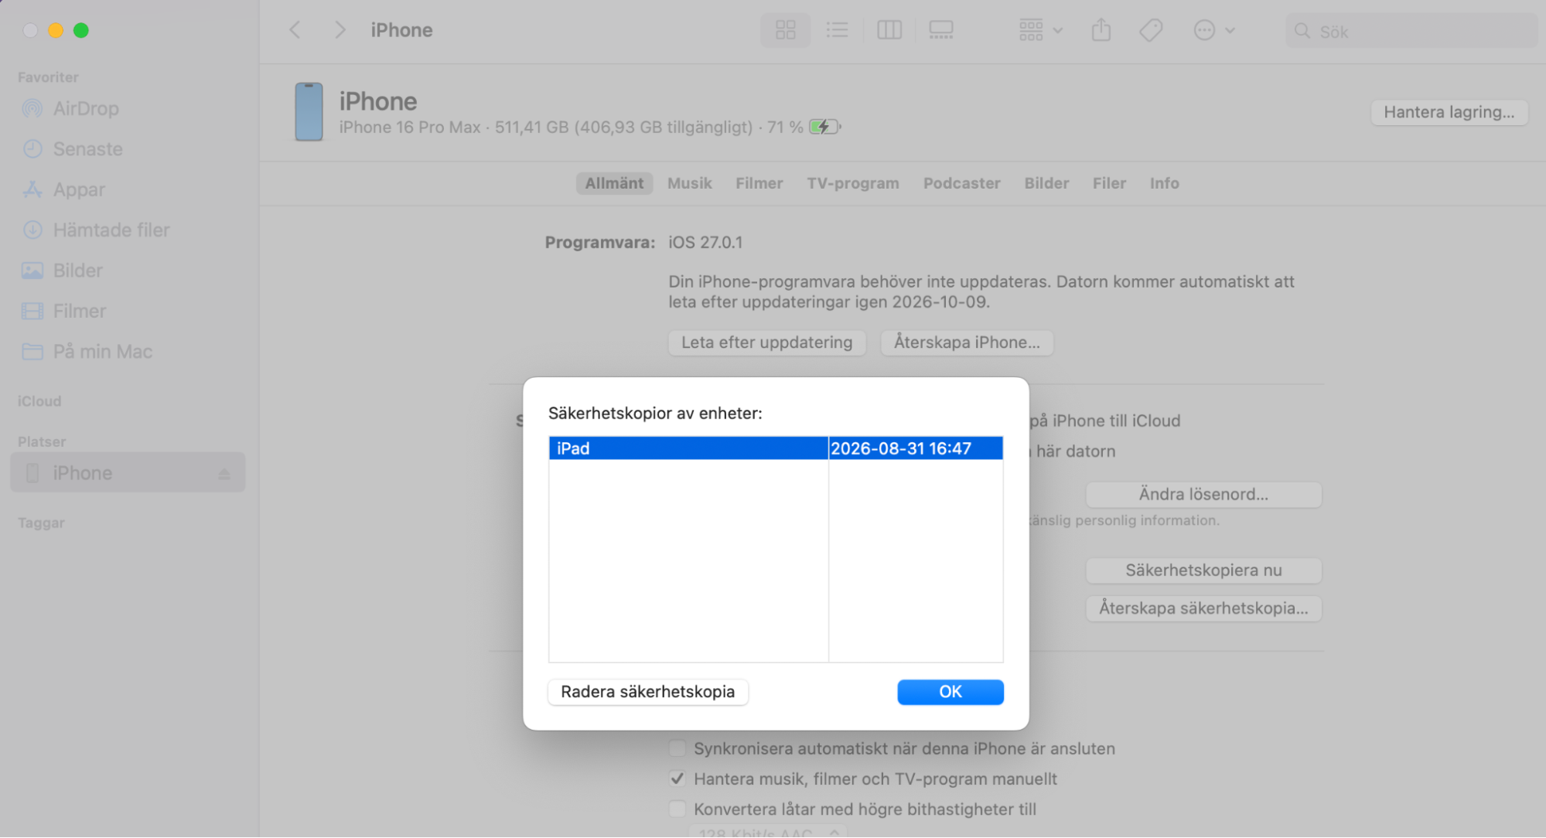Click the iPhone device image in the header
The image size is (1546, 838).
309,112
